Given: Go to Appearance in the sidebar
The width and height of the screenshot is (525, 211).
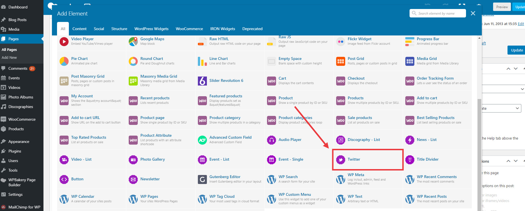Looking at the screenshot, I should click(22, 142).
